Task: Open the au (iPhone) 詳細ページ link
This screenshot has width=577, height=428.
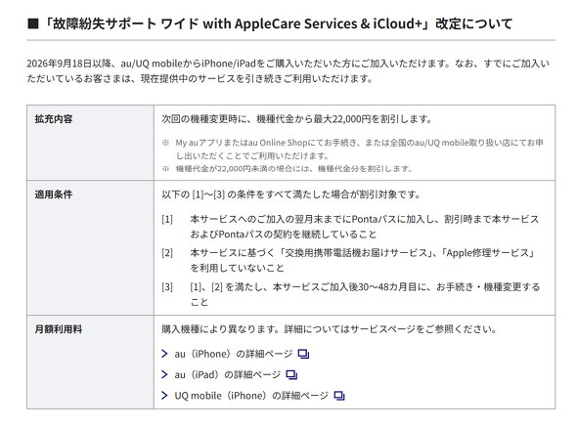Action: pyautogui.click(x=234, y=354)
